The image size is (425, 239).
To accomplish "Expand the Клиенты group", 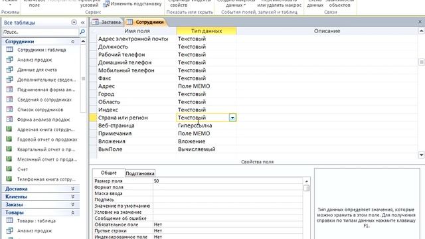I will tap(72, 197).
